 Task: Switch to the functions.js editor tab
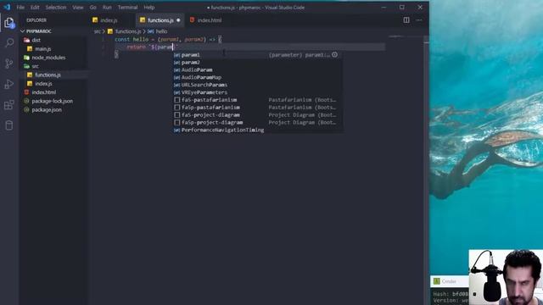160,20
